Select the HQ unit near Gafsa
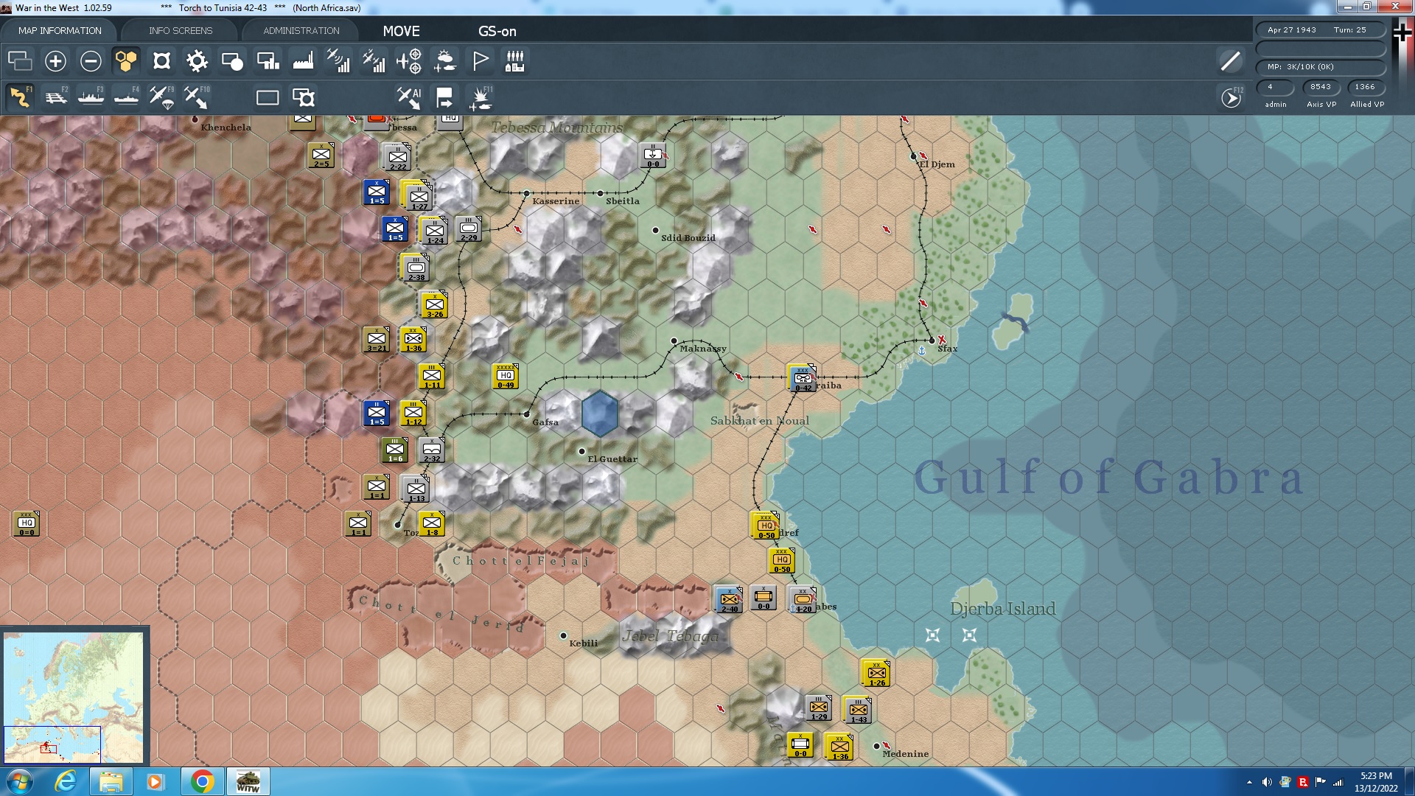 [x=506, y=377]
